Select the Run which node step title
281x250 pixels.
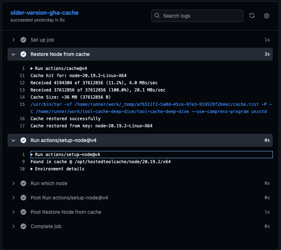[x=49, y=183]
